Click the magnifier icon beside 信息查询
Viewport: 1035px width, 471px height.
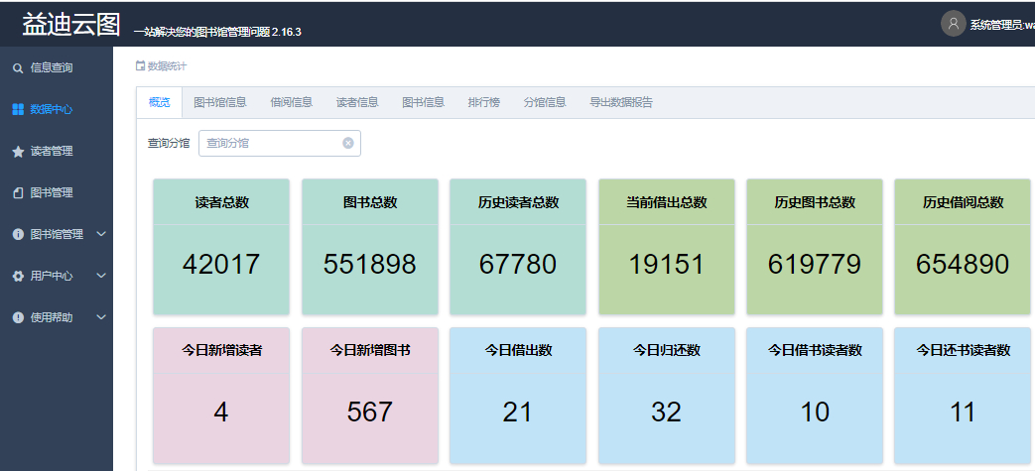(18, 68)
